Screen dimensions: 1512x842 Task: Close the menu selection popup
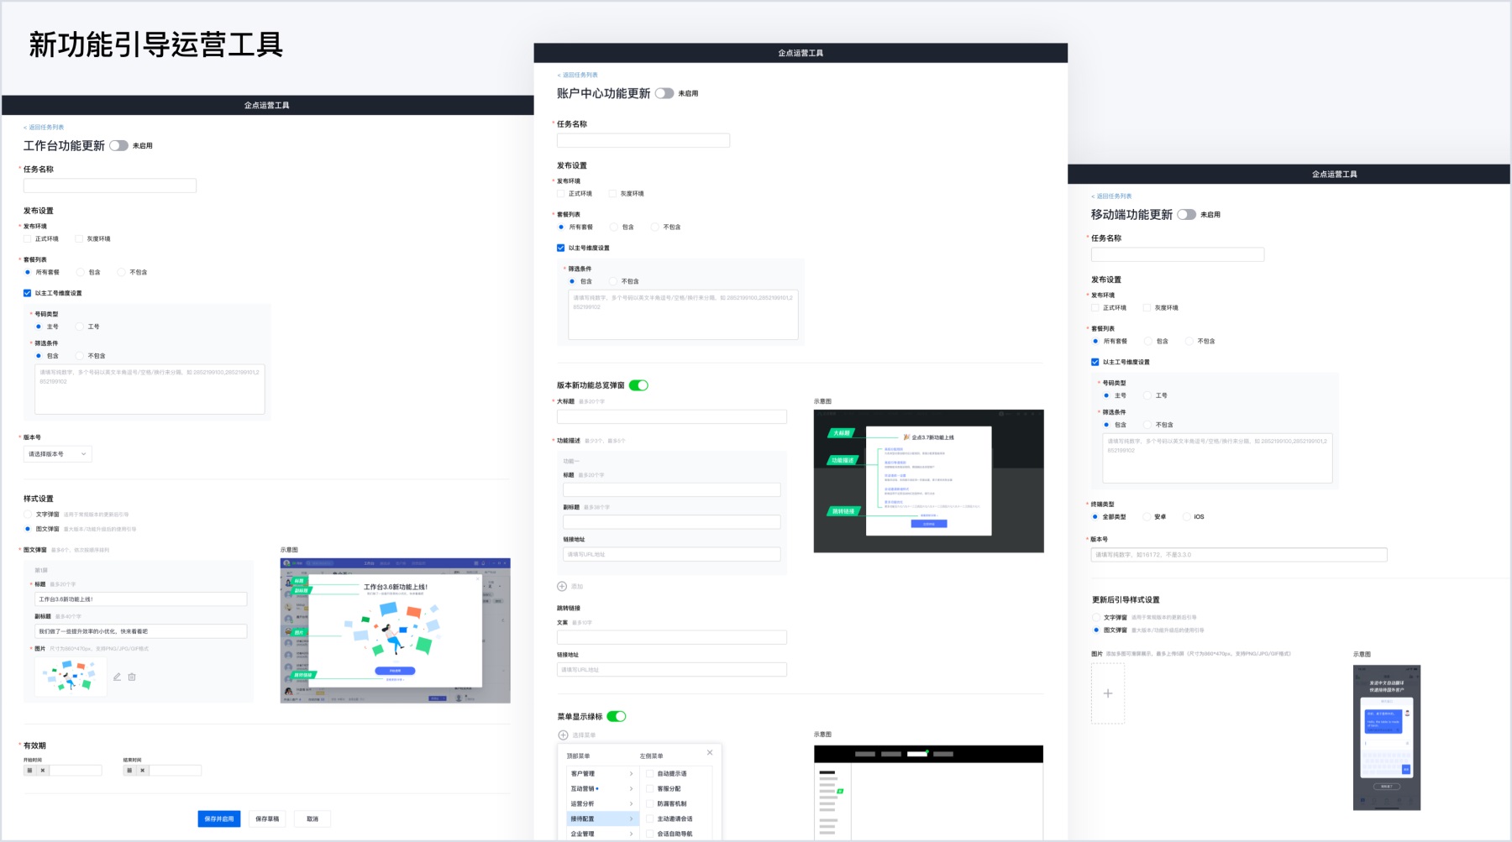[710, 752]
